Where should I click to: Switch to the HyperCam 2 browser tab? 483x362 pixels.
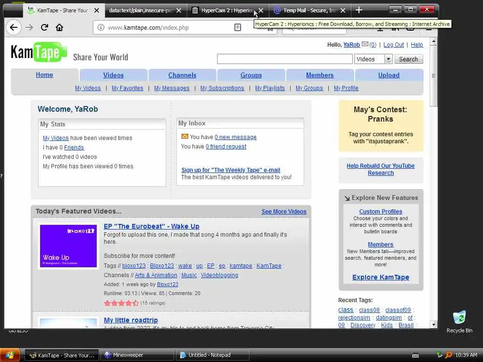(x=227, y=10)
